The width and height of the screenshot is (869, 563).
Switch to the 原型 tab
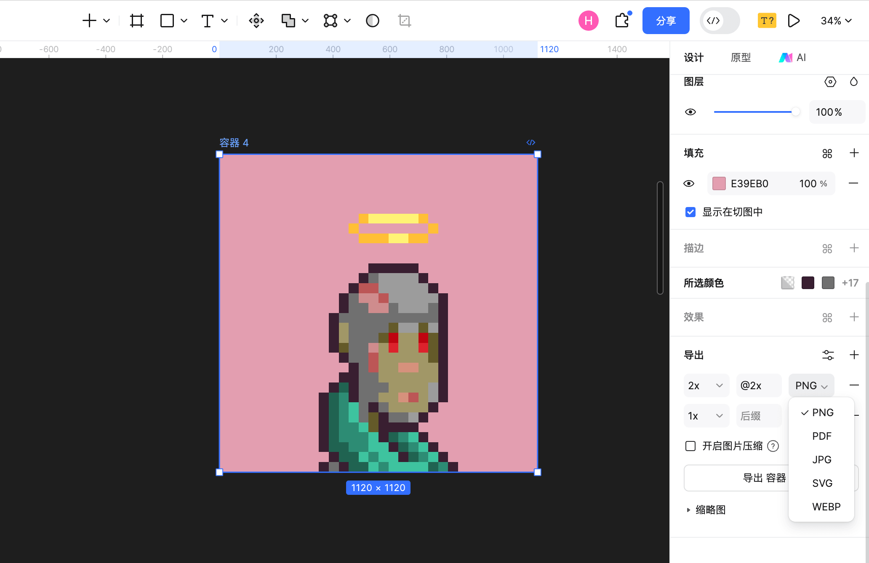click(x=741, y=58)
